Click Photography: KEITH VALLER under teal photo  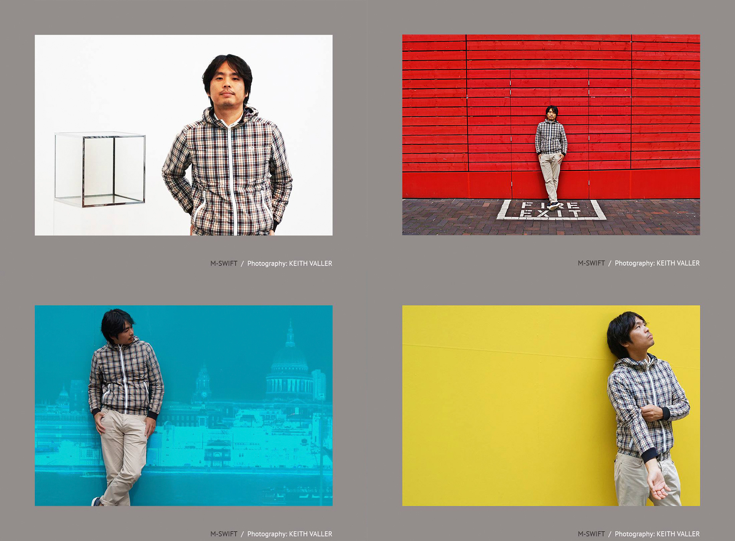pos(289,534)
